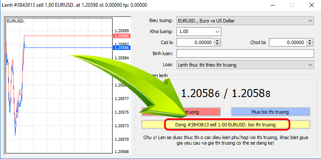Close the order dialog window
Image resolution: width=321 pixels, height=159 pixels.
[x=311, y=5]
